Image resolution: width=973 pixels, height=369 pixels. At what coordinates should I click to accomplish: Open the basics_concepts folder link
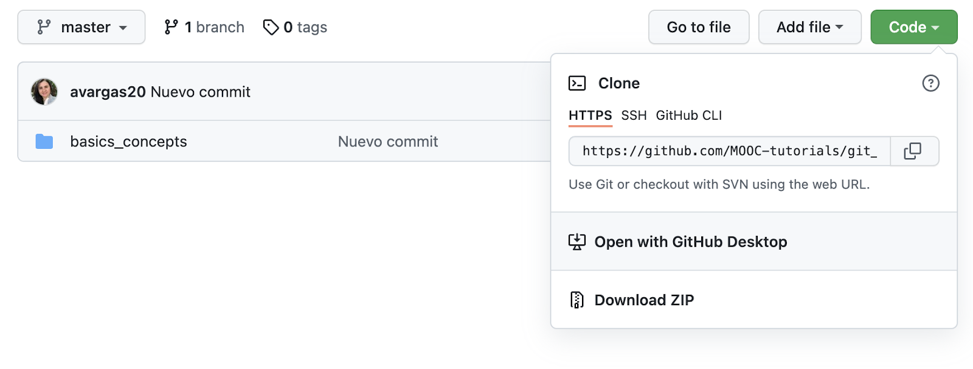pos(128,142)
